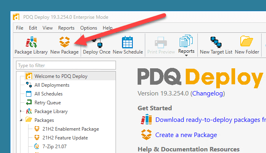Screen dimensions: 266x153
Task: Create a New Target List
Action: (x=216, y=45)
